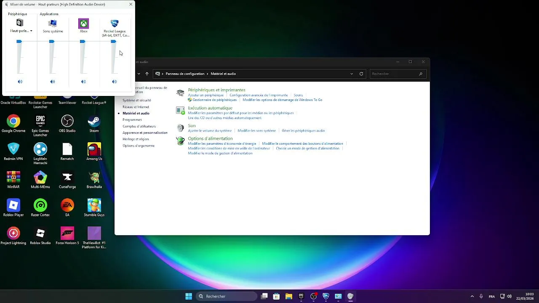Open Options d'alimentation heading
This screenshot has width=539, height=303.
210,138
